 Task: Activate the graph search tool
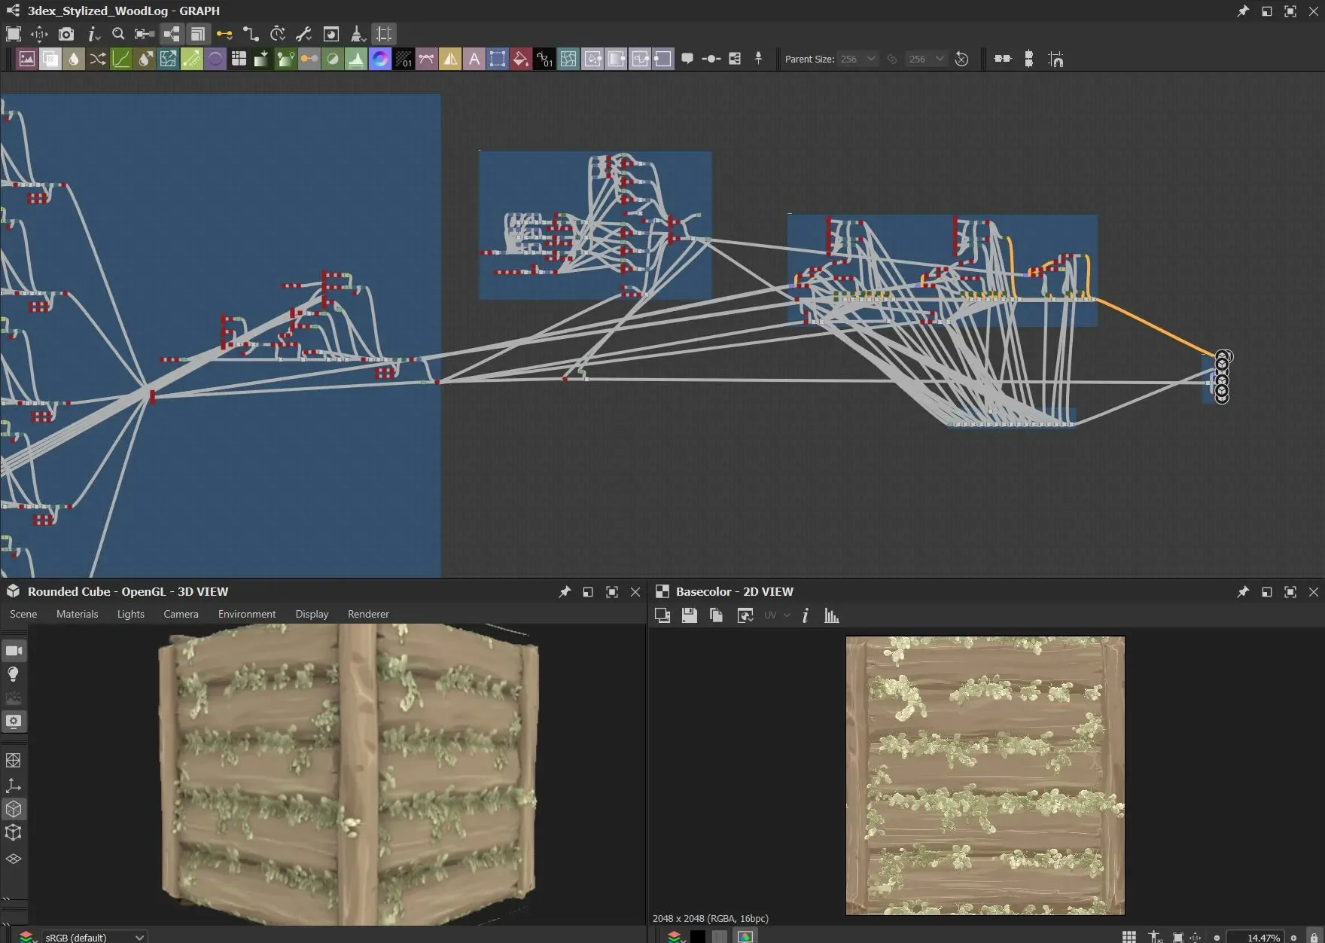pos(118,34)
